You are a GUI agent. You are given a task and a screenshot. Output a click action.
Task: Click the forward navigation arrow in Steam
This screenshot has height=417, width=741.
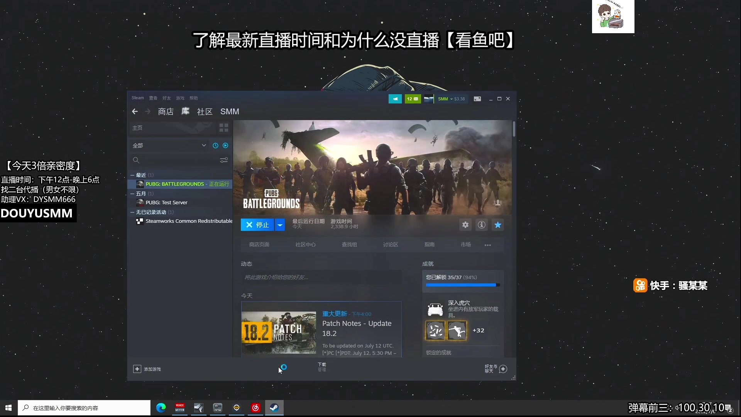pos(147,112)
